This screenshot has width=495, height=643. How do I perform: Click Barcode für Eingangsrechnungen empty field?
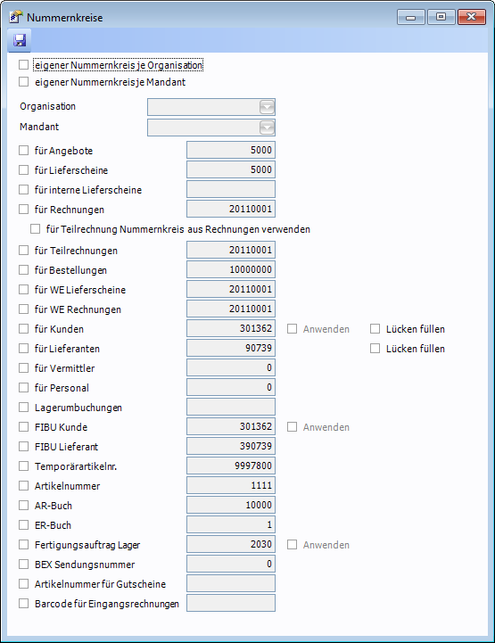pos(231,603)
